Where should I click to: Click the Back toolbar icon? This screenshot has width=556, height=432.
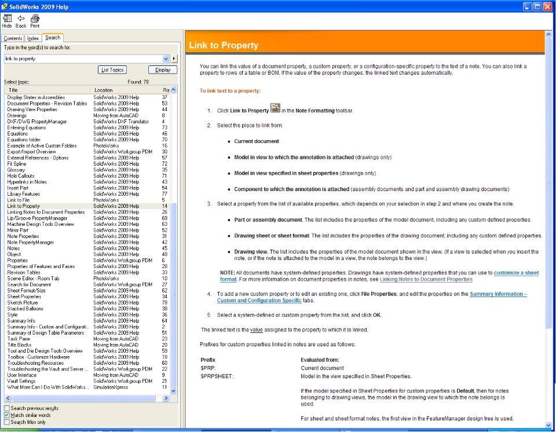pos(21,21)
